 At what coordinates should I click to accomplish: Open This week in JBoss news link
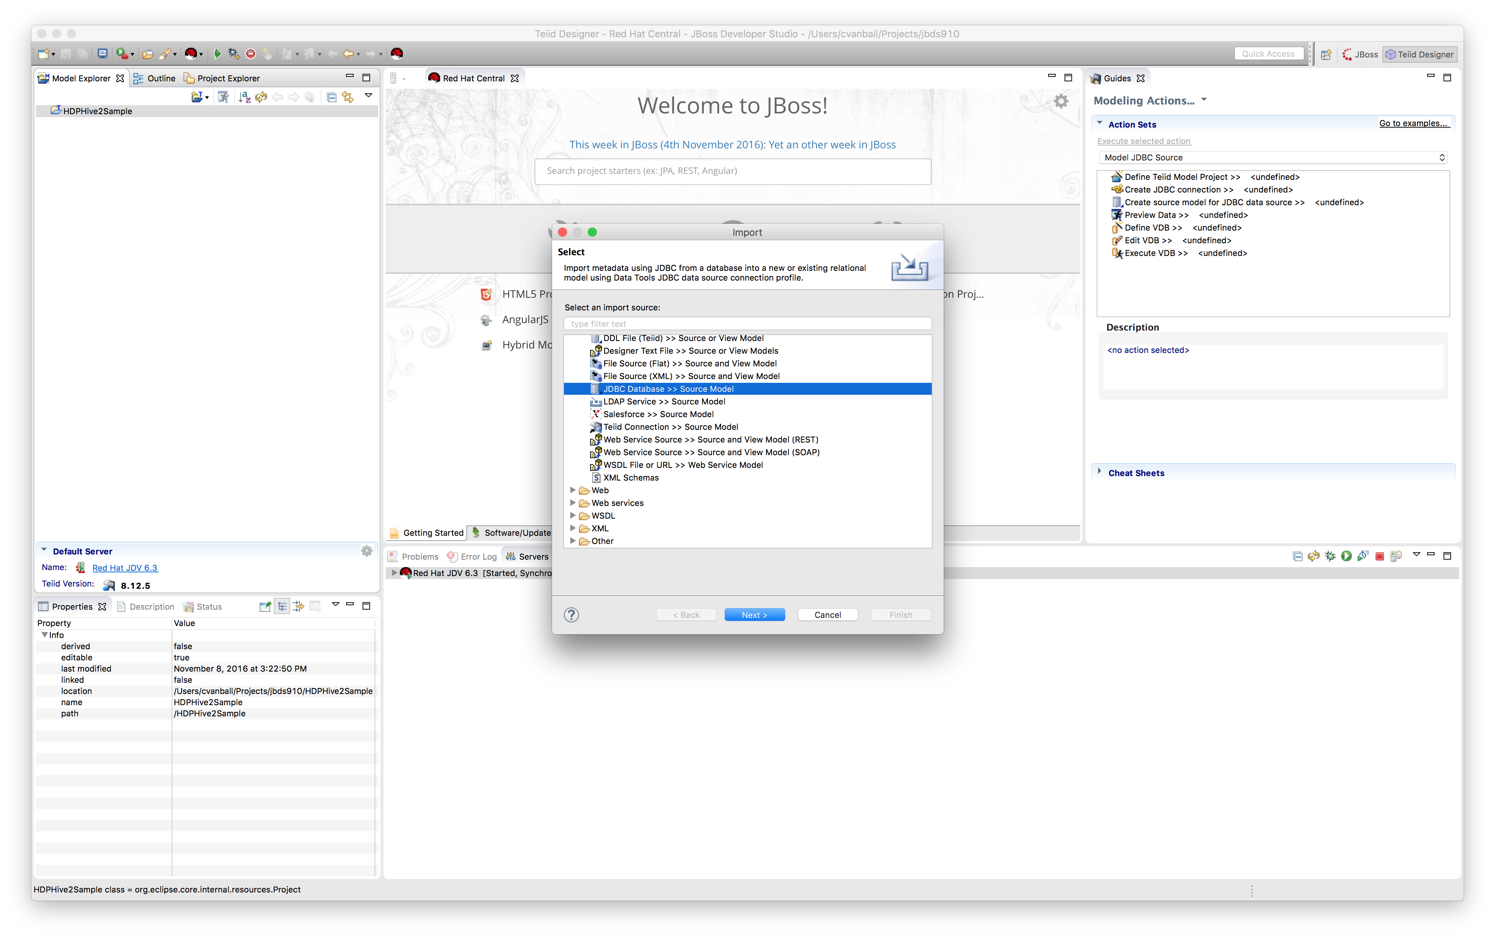click(732, 144)
